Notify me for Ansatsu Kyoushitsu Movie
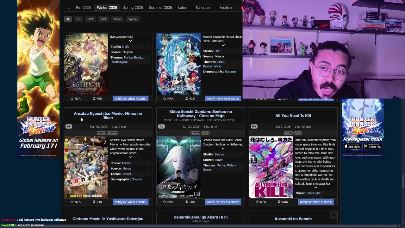The image size is (405, 228). click(130, 202)
